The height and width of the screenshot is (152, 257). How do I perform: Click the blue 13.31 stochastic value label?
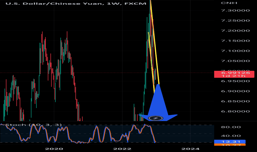pos(230,142)
